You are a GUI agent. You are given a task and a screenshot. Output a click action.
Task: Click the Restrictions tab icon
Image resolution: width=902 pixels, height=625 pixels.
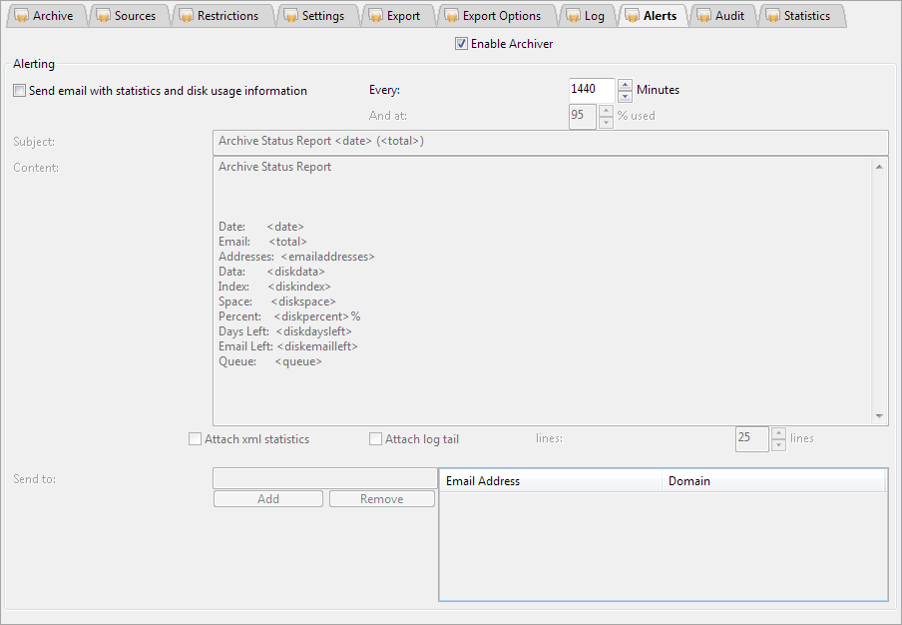[x=186, y=16]
